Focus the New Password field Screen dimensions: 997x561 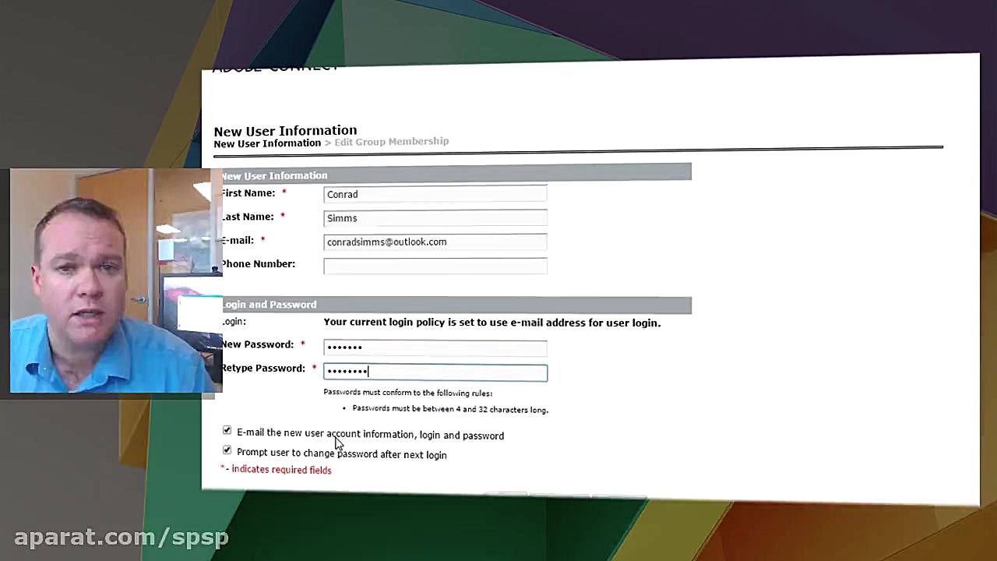click(435, 347)
